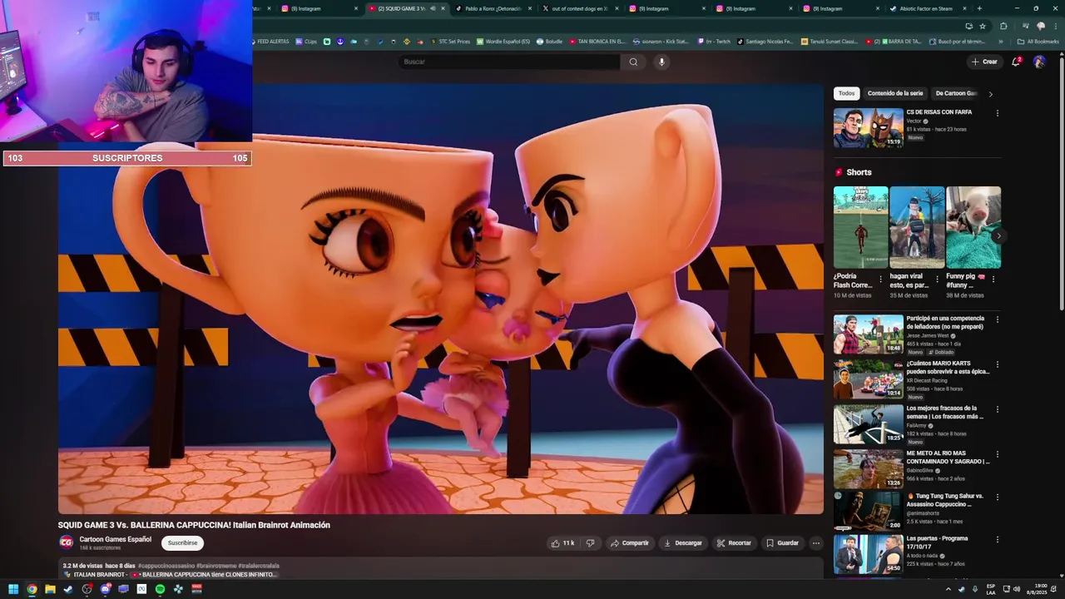Open Windows Start menu
Screen dimensions: 1065x599
pyautogui.click(x=13, y=589)
